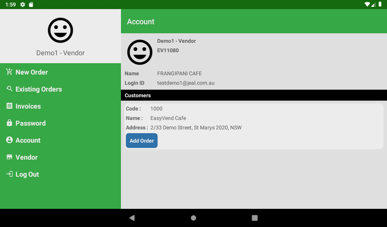Viewport: 387px width, 227px height.
Task: Open the Existing Orders menu item
Action: tap(39, 89)
